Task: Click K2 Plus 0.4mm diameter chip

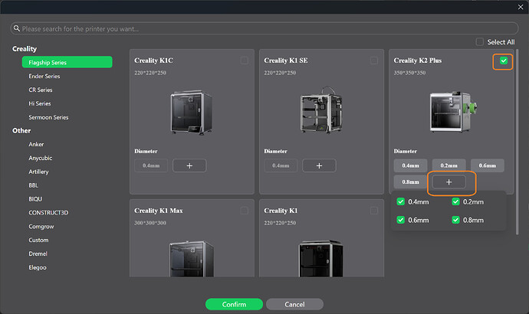Action: tap(410, 165)
